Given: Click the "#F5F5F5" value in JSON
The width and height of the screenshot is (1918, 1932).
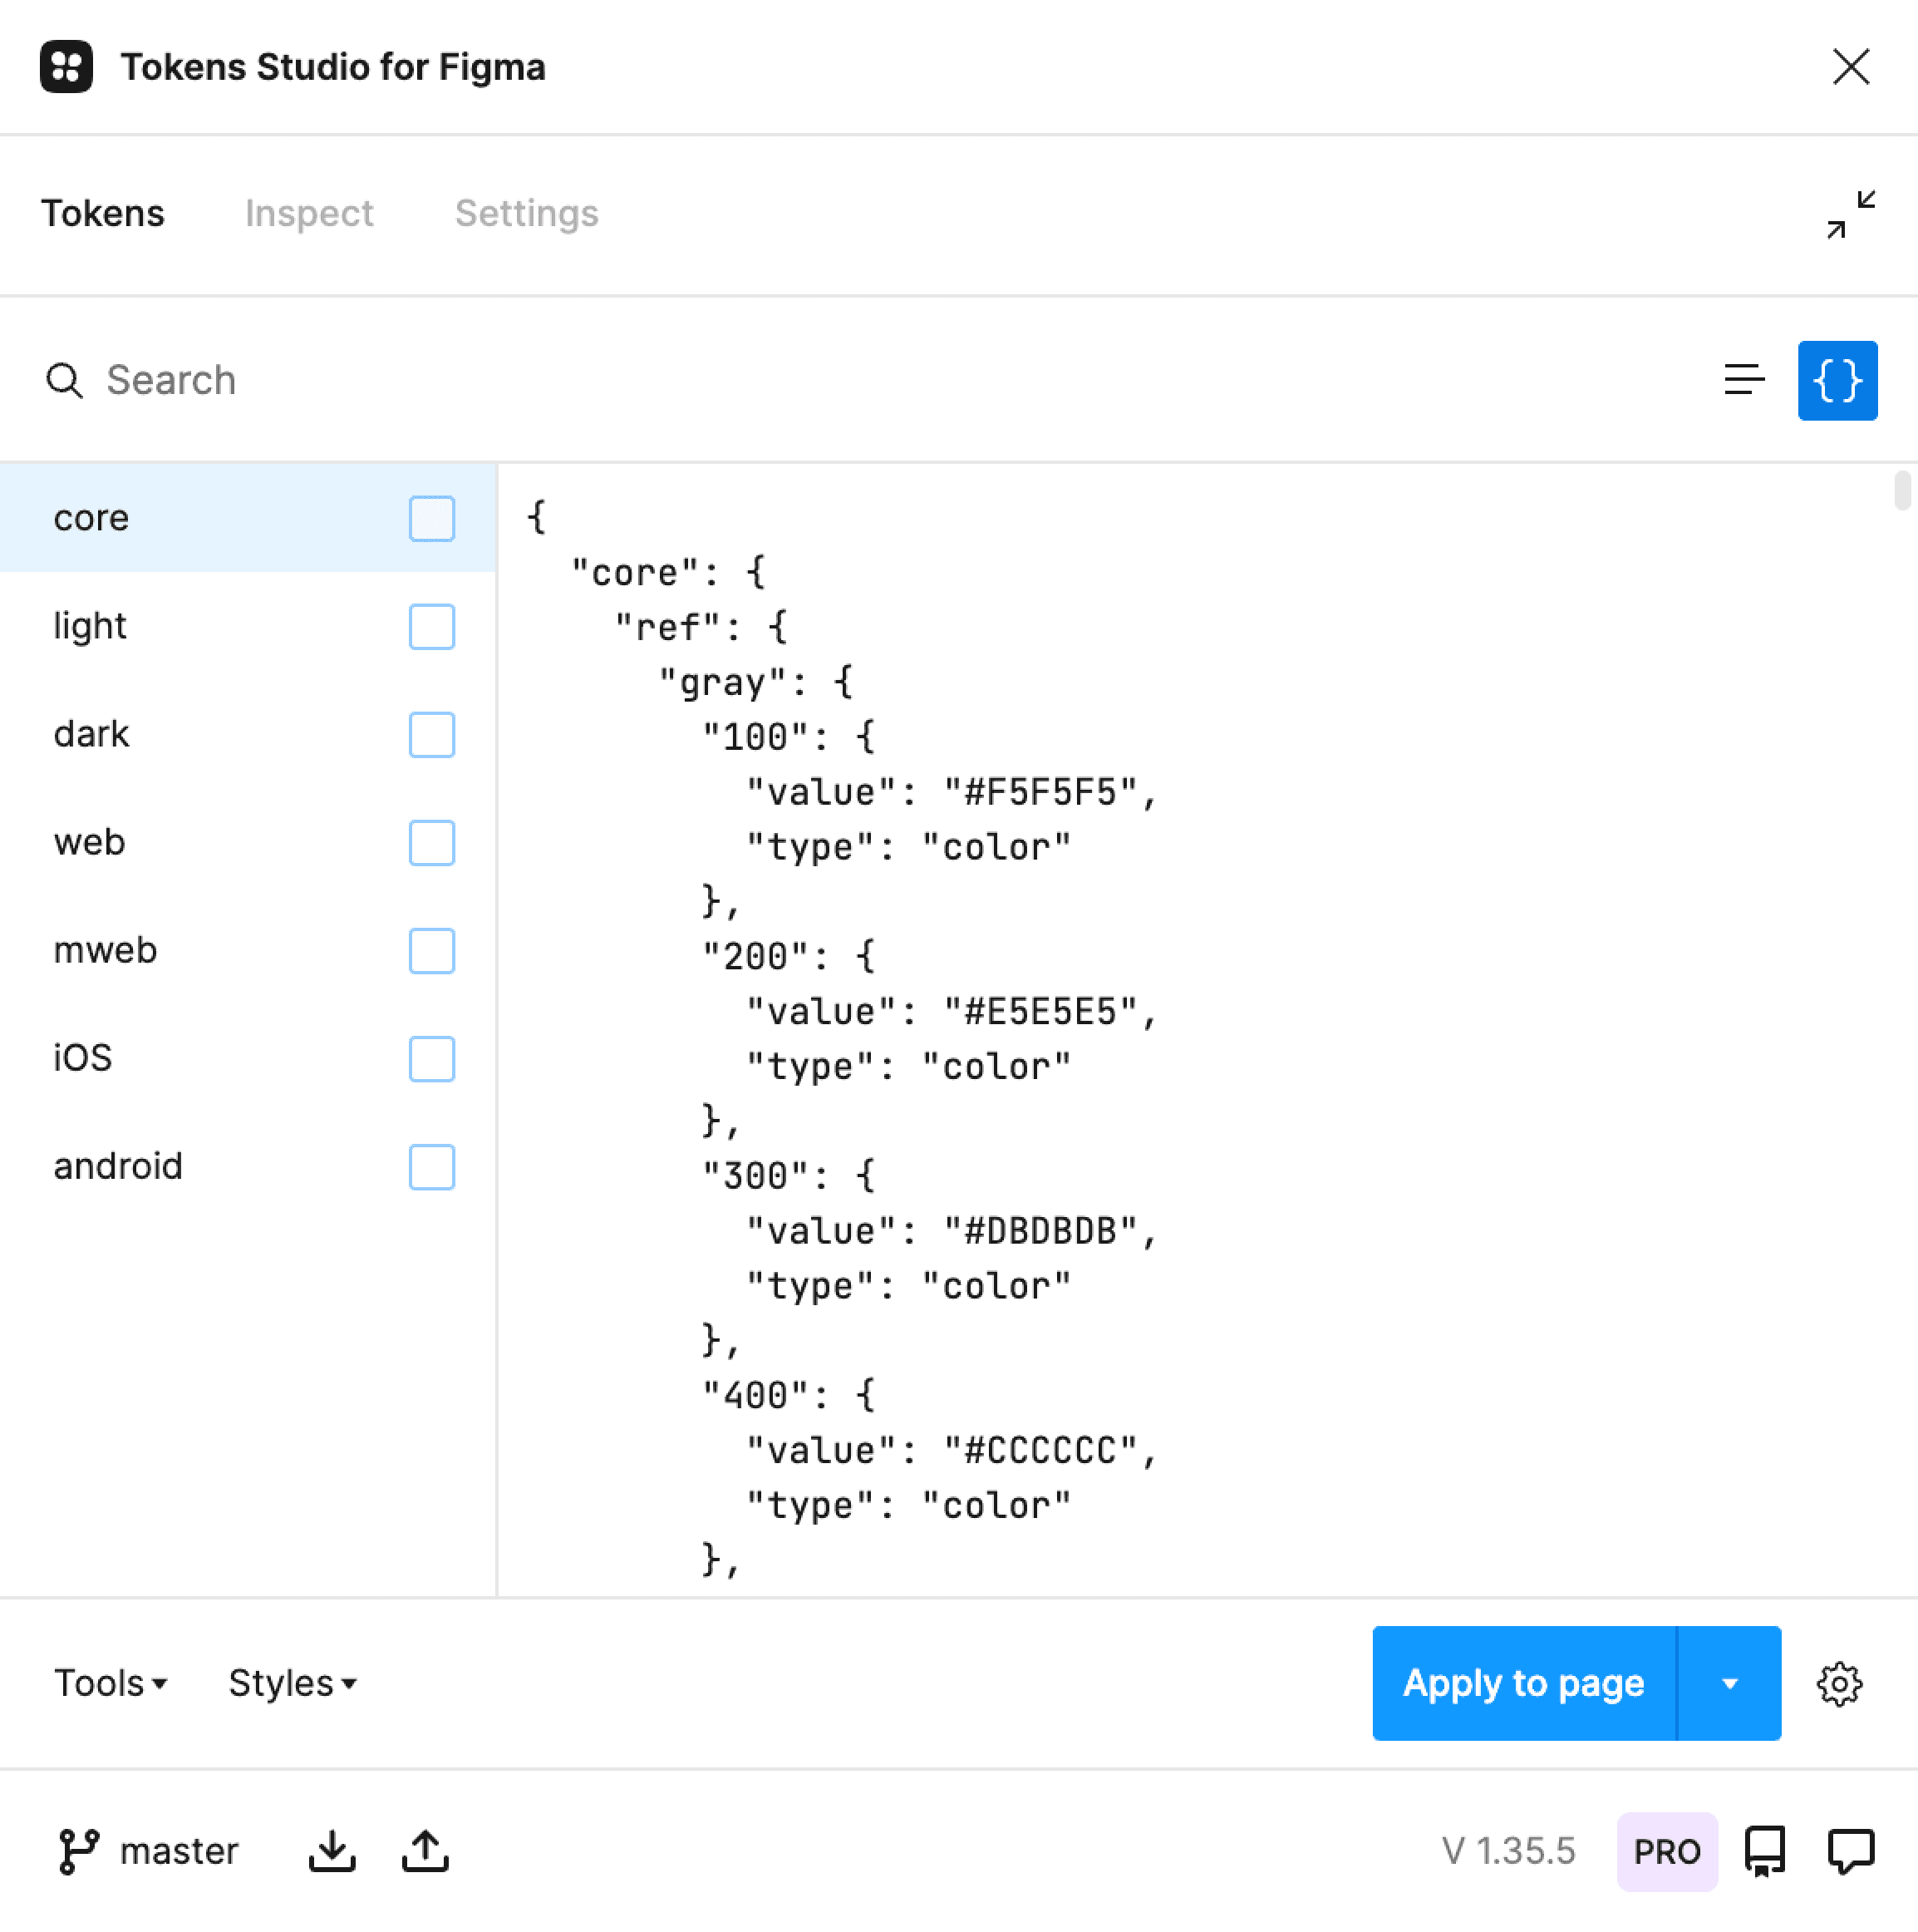Looking at the screenshot, I should tap(1040, 793).
